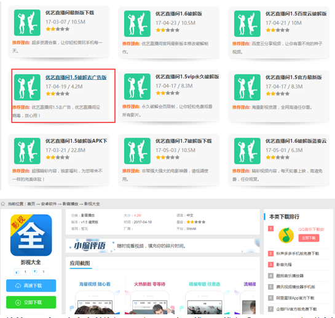Click the green icon of 优艺直播间1.5破解版APK下
The image size is (335, 318).
point(27,151)
